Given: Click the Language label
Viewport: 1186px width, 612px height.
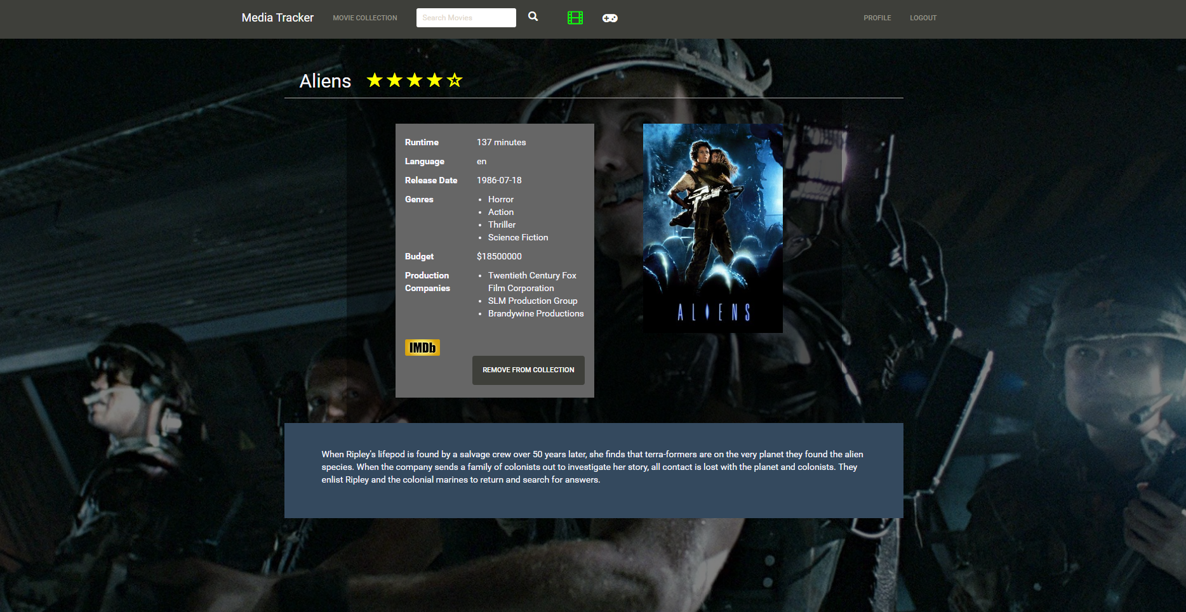Looking at the screenshot, I should [425, 161].
